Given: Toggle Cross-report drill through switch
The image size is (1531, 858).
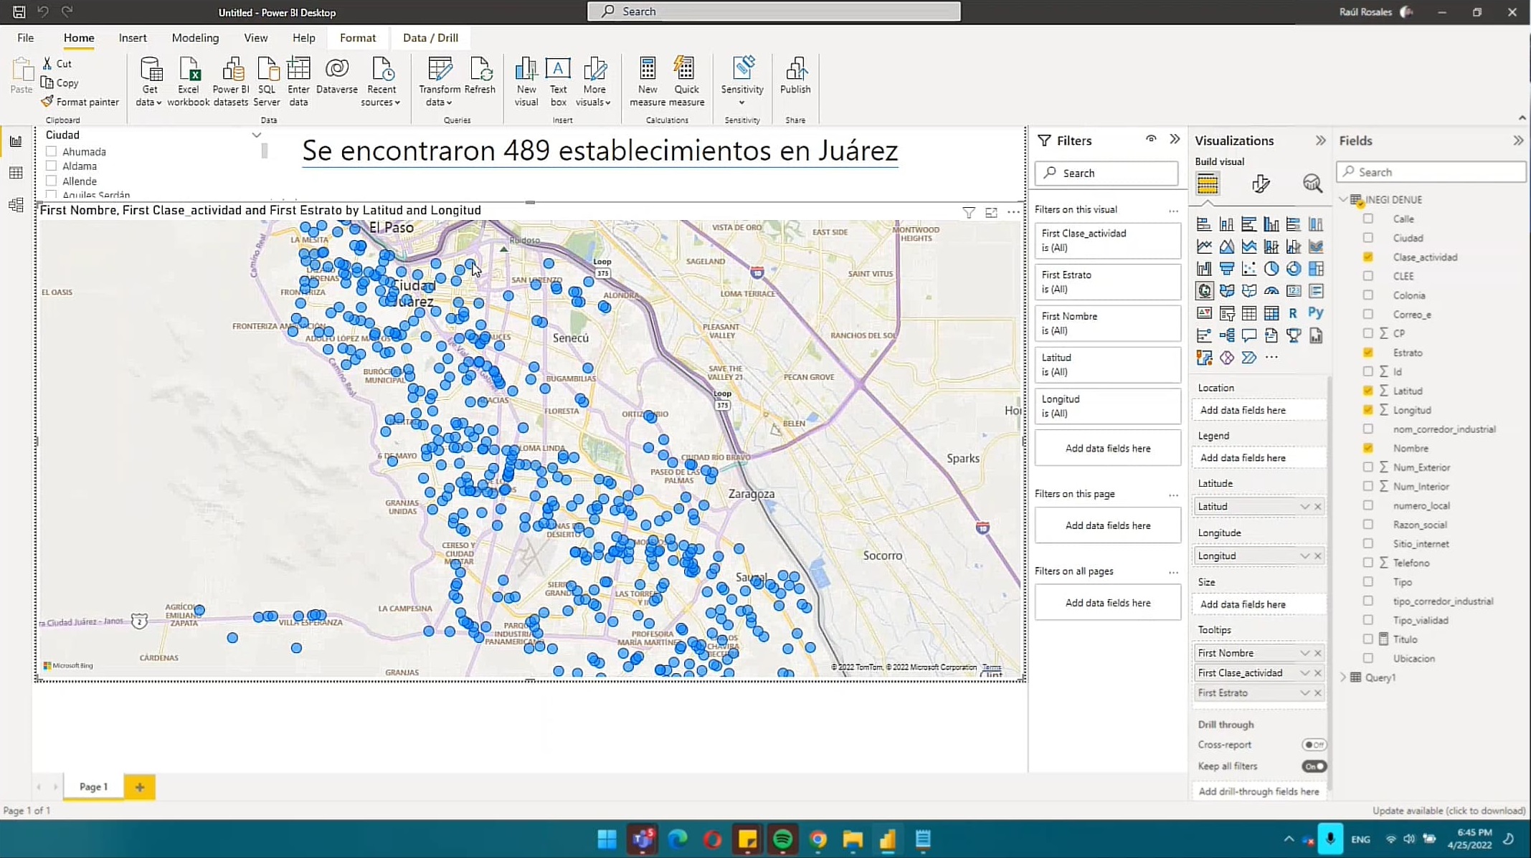Looking at the screenshot, I should point(1314,745).
